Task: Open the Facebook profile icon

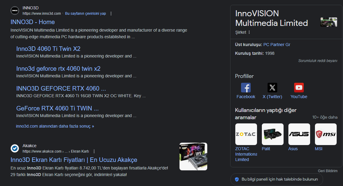Action: coord(246,88)
